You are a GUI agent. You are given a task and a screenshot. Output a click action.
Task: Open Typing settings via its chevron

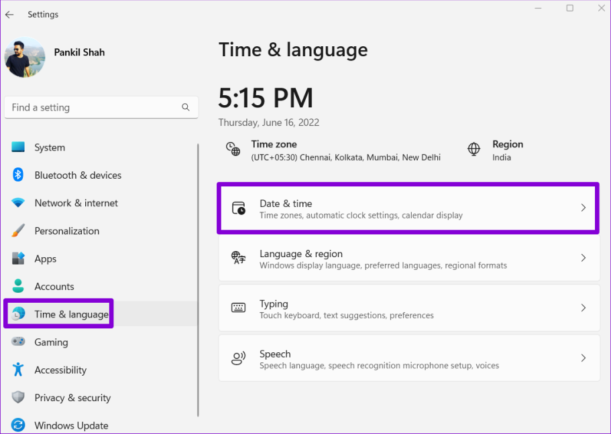(583, 308)
